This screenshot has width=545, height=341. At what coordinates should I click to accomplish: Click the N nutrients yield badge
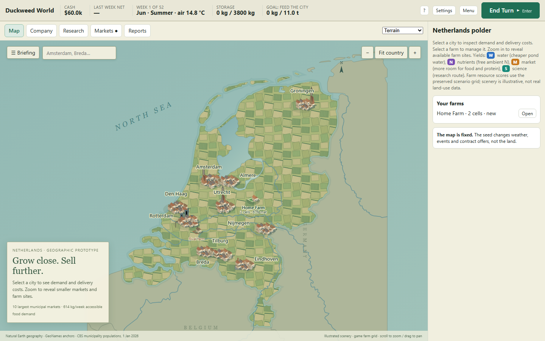click(451, 62)
